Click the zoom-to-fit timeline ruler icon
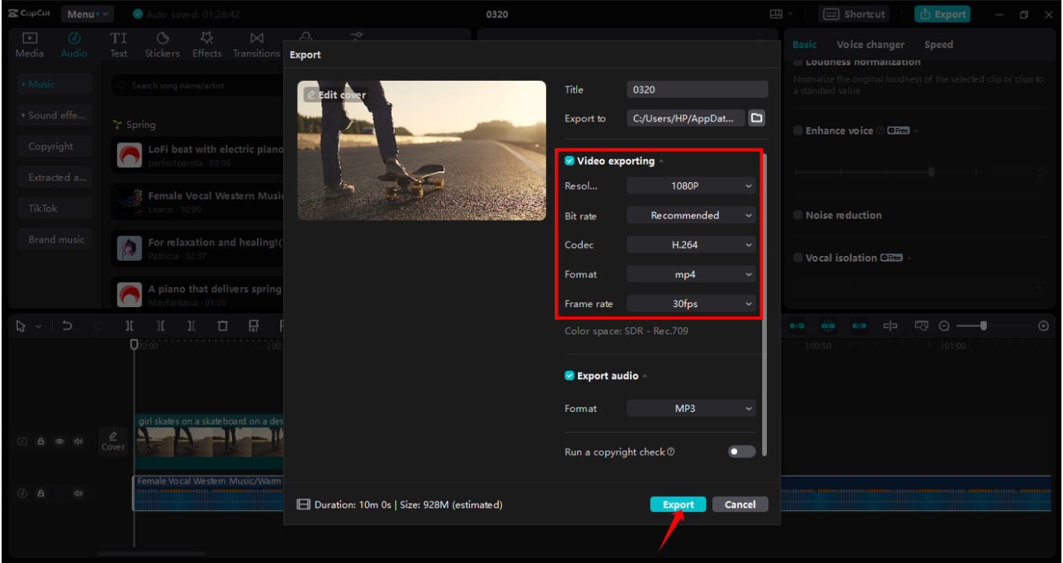This screenshot has height=563, width=1063. (921, 325)
